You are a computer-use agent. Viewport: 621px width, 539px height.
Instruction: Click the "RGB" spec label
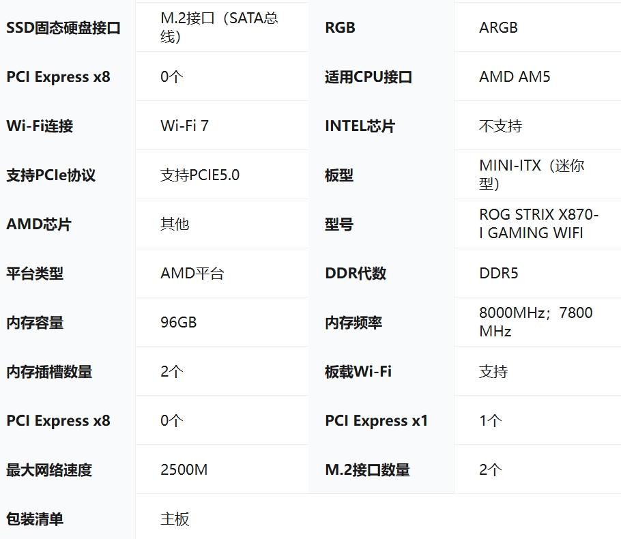point(340,28)
